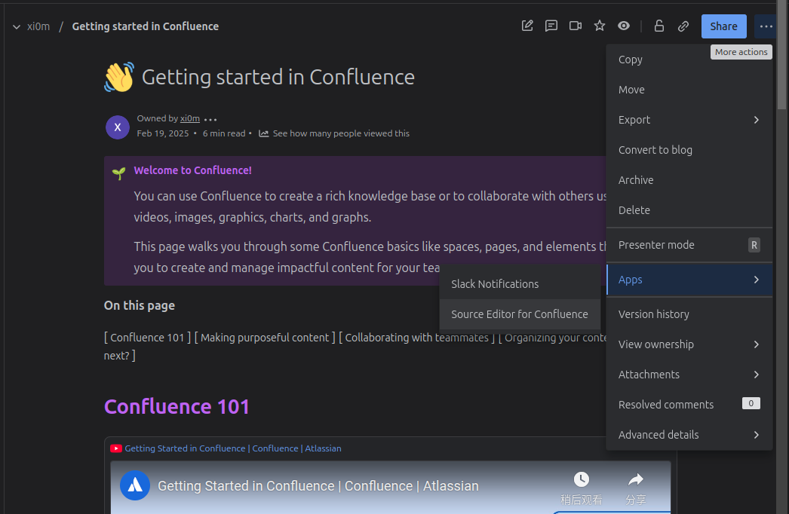Expand View ownership submenu

[x=689, y=344]
